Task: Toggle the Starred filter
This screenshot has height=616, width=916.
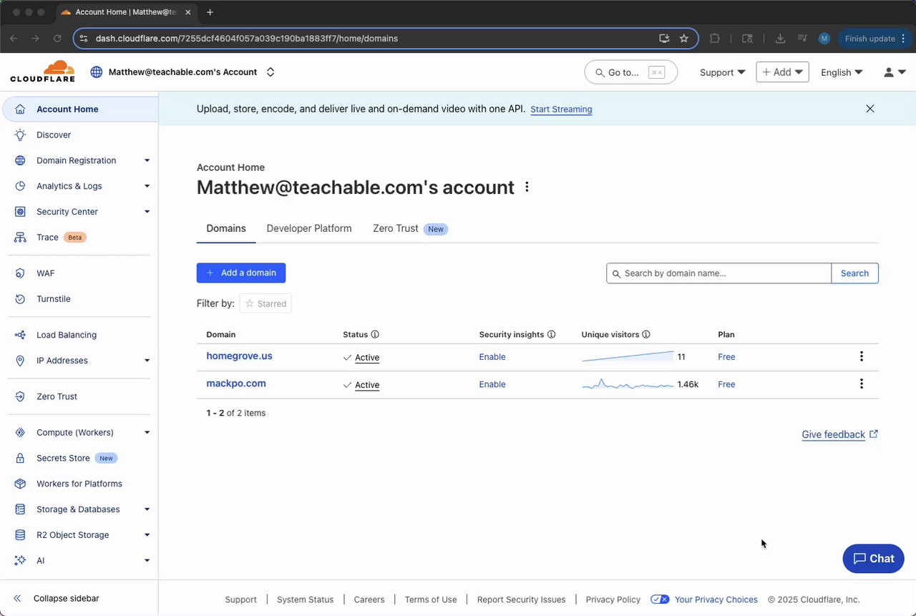Action: 265,303
